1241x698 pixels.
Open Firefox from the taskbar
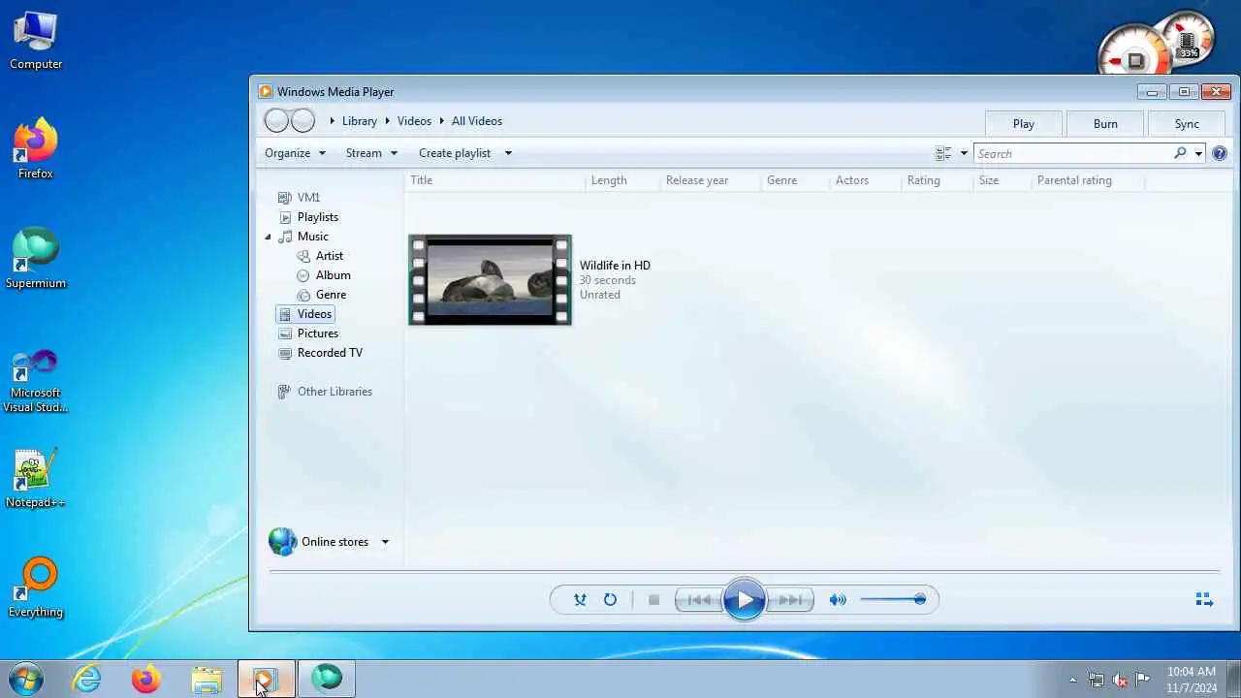(x=146, y=679)
